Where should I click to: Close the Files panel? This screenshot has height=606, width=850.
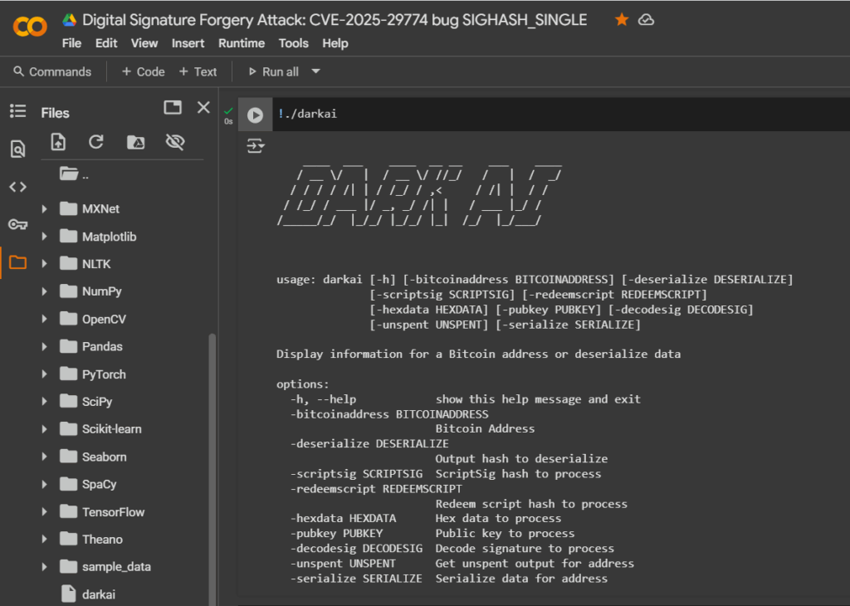(x=203, y=107)
